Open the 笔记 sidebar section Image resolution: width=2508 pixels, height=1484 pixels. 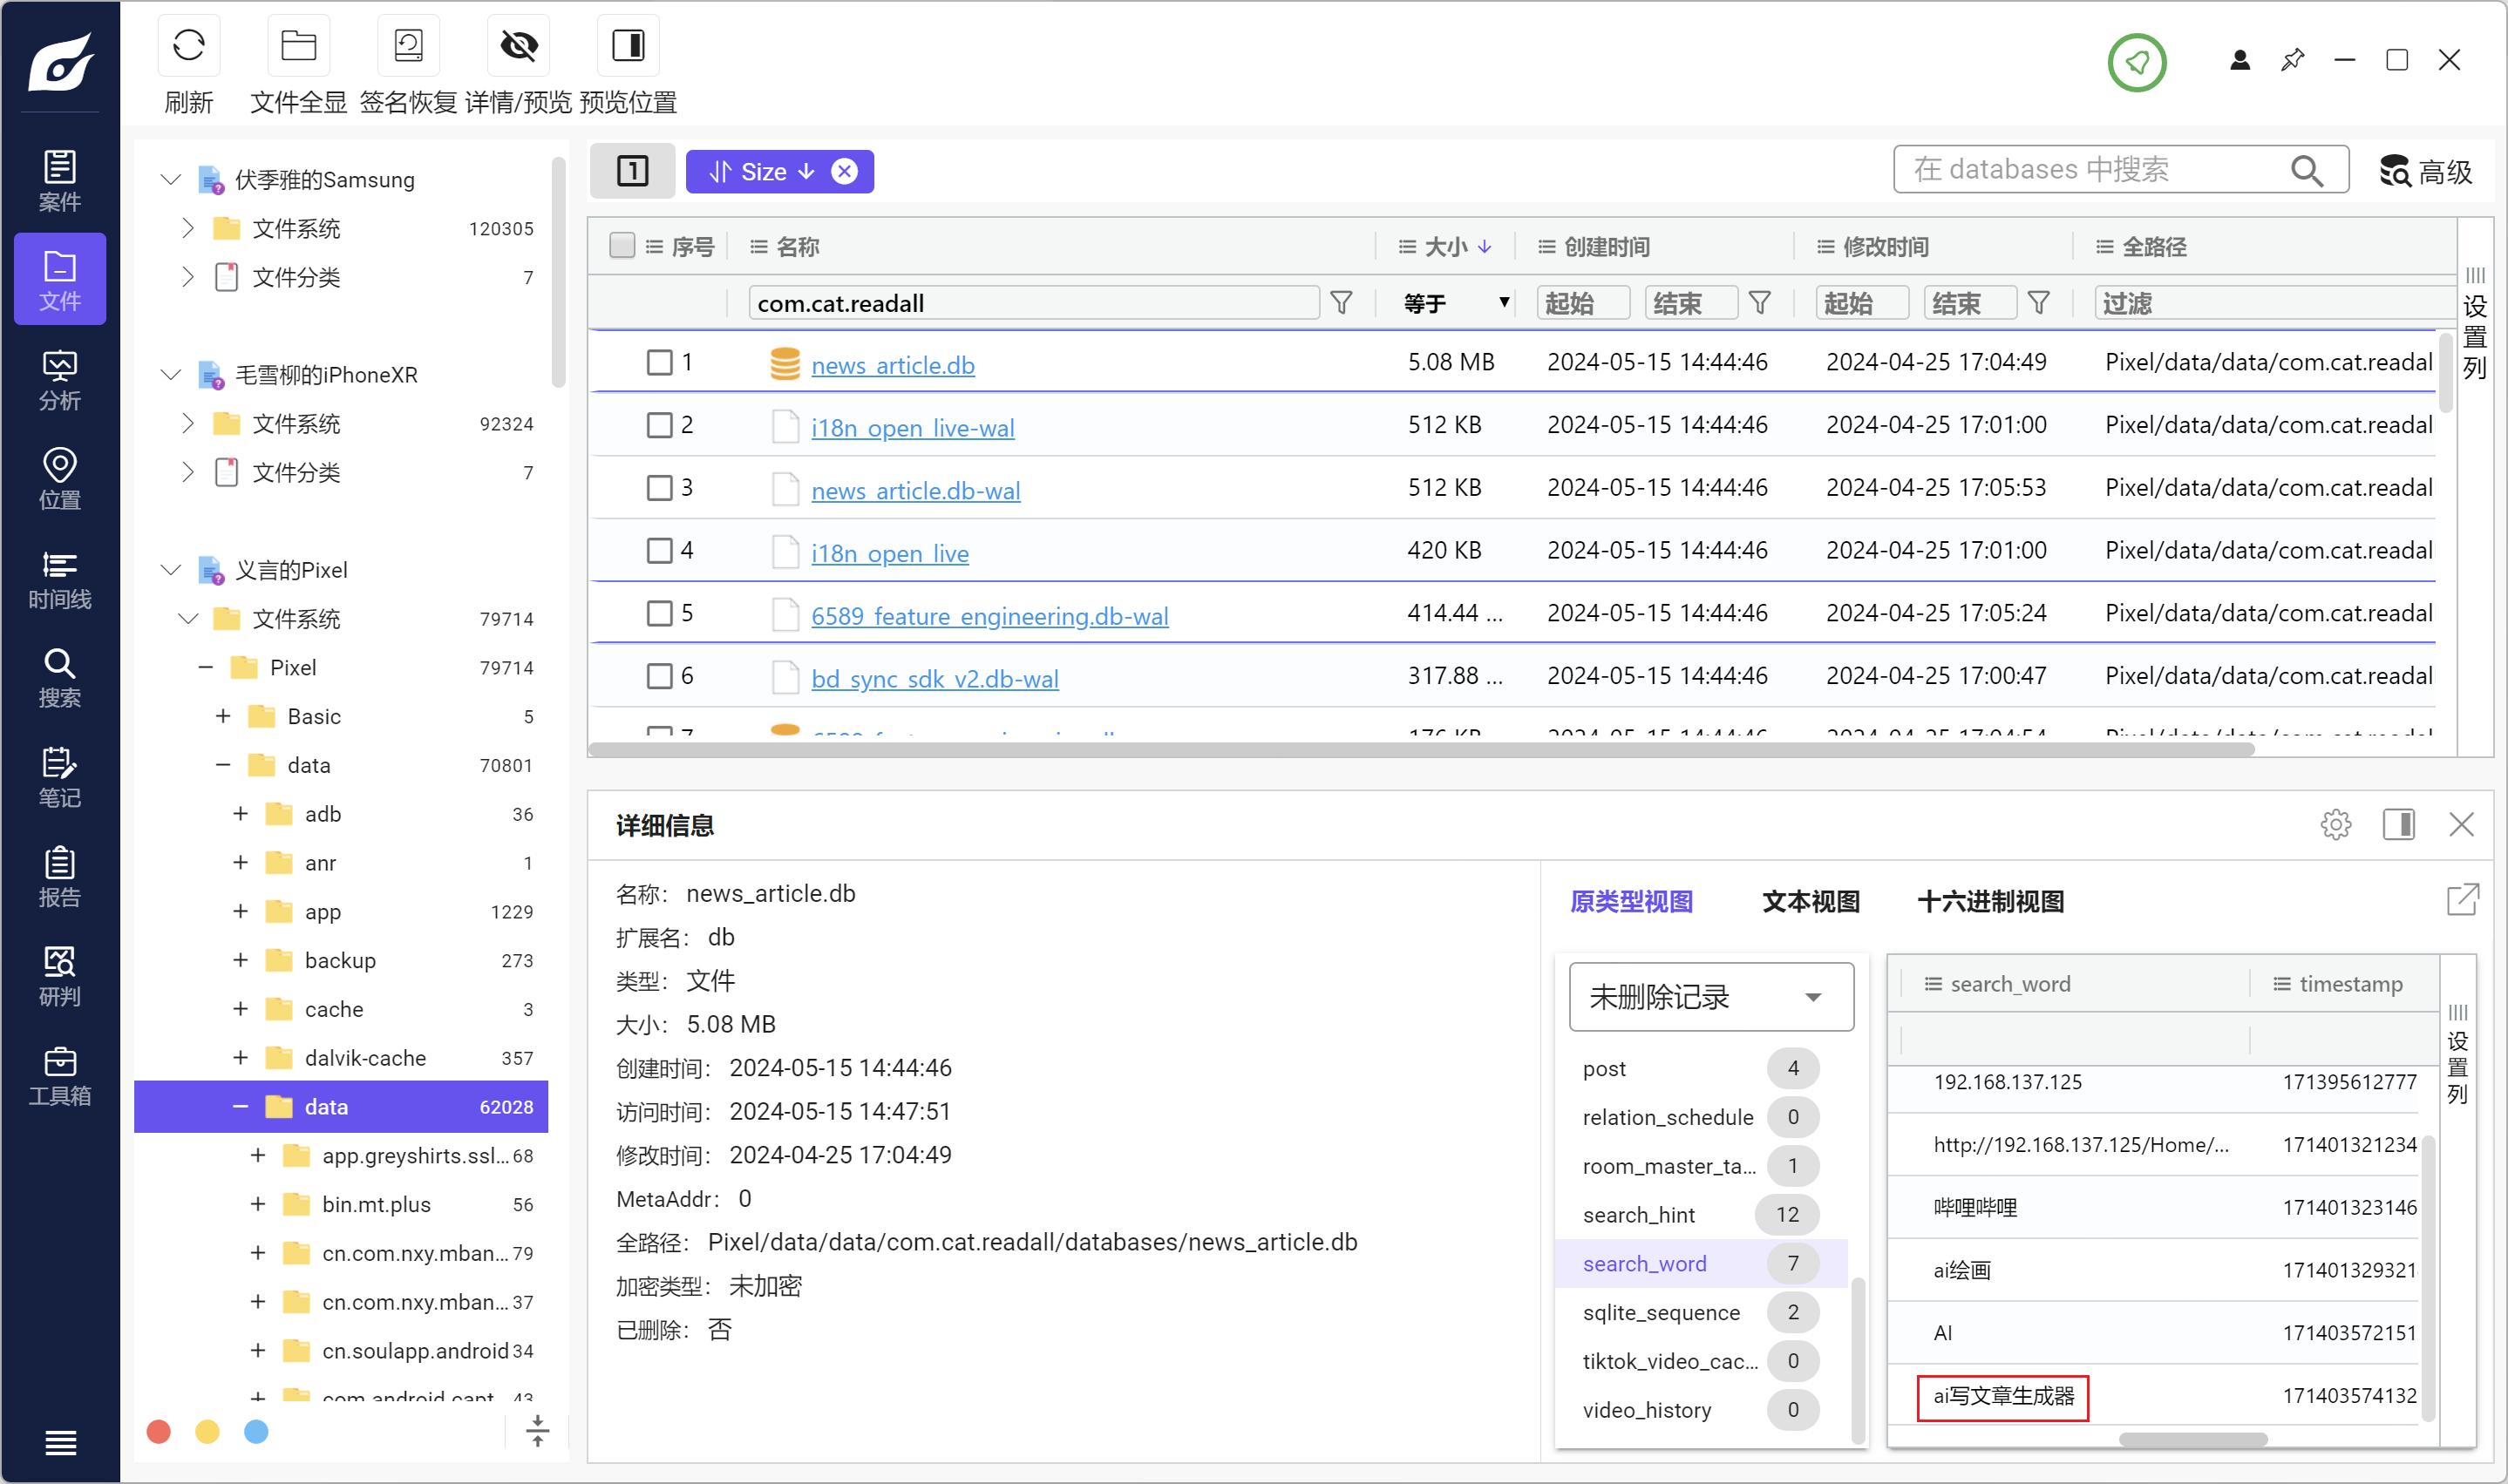click(x=60, y=777)
